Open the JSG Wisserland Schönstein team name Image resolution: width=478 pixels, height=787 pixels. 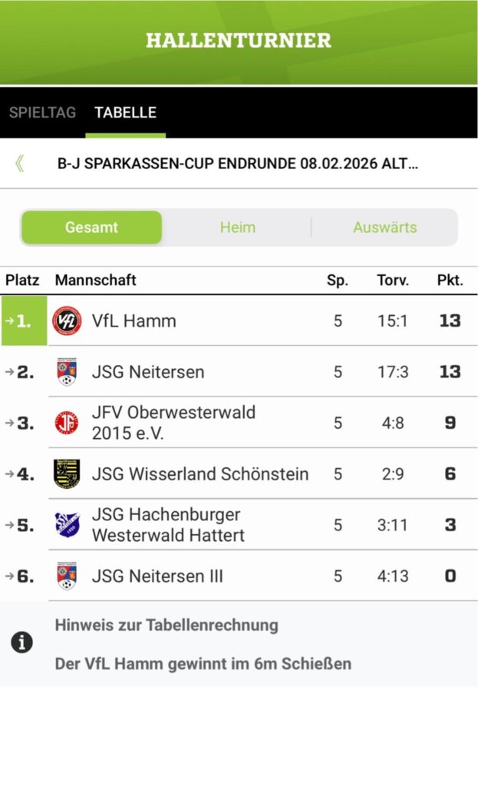coord(199,474)
